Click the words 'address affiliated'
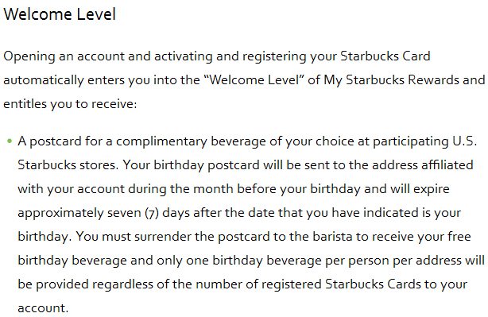488x317 pixels. point(422,164)
